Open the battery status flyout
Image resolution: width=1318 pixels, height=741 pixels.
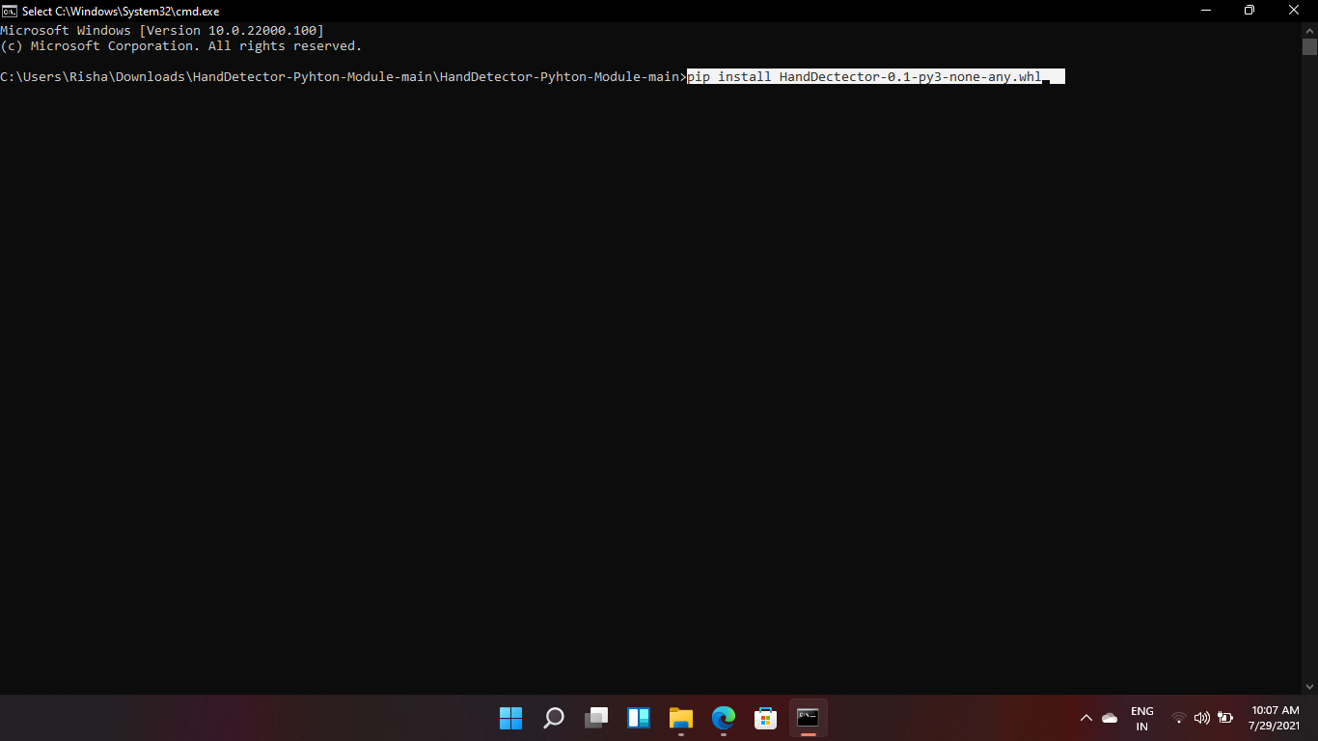click(1225, 718)
